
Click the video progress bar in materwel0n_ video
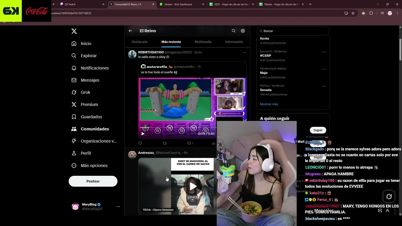(x=177, y=127)
